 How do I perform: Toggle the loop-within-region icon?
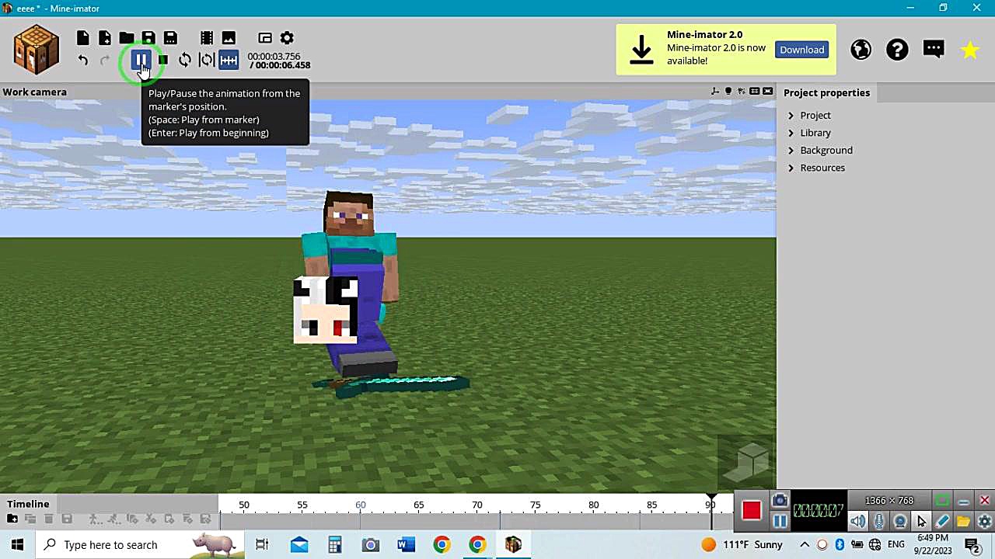pyautogui.click(x=207, y=60)
